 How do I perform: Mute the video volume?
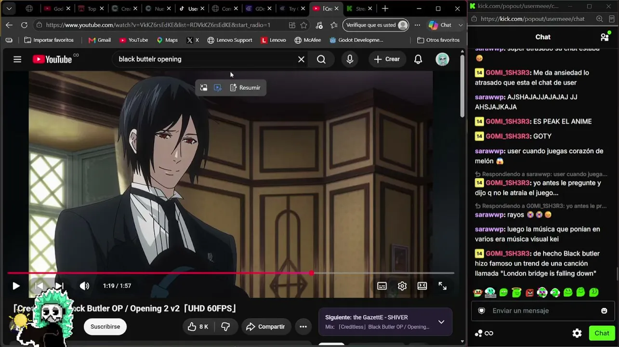84,286
